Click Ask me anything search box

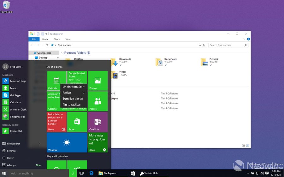38,174
